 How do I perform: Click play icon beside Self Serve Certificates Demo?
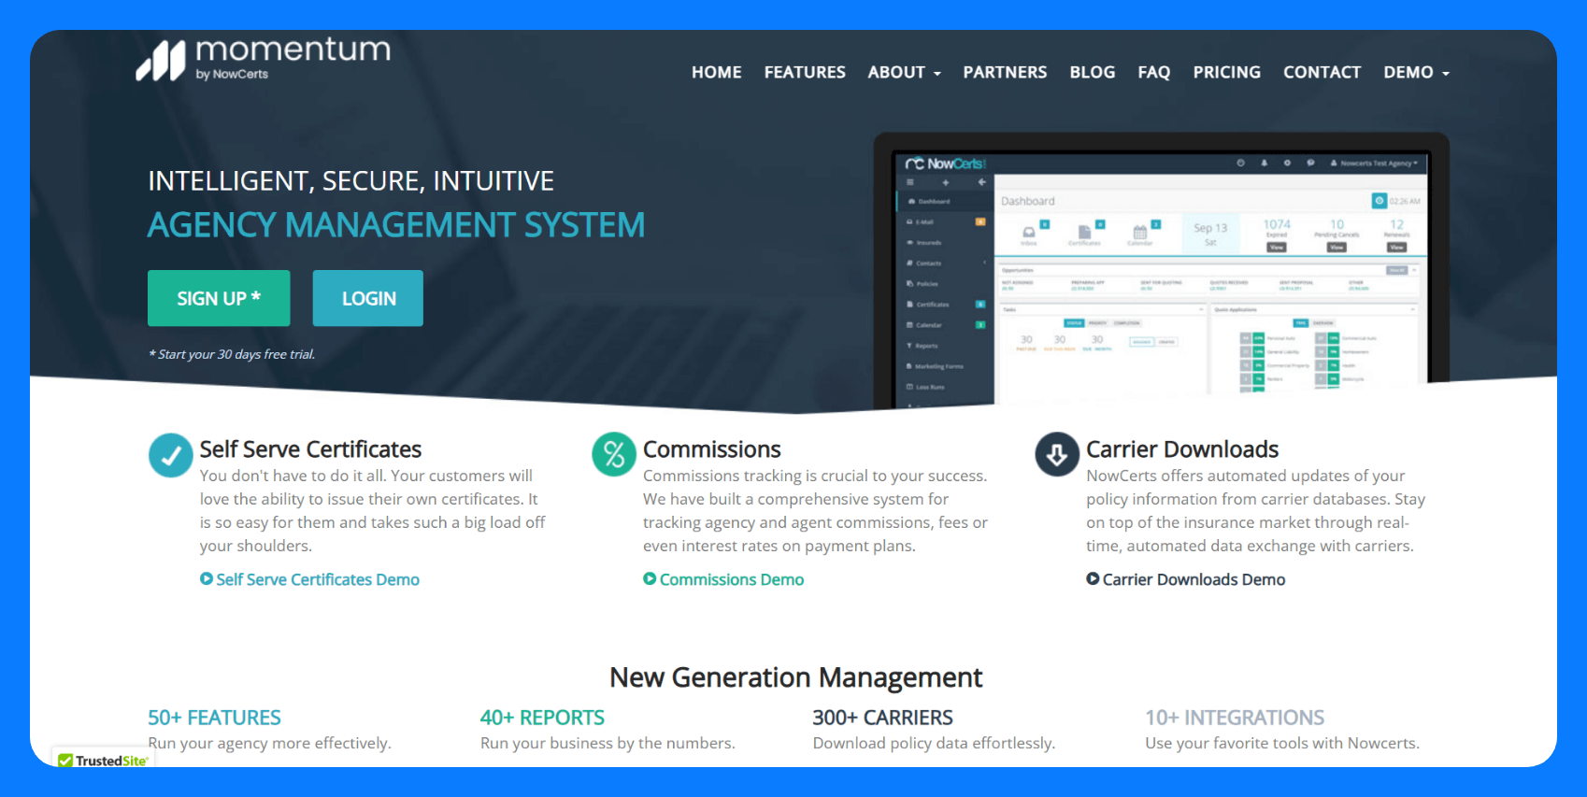coord(206,579)
